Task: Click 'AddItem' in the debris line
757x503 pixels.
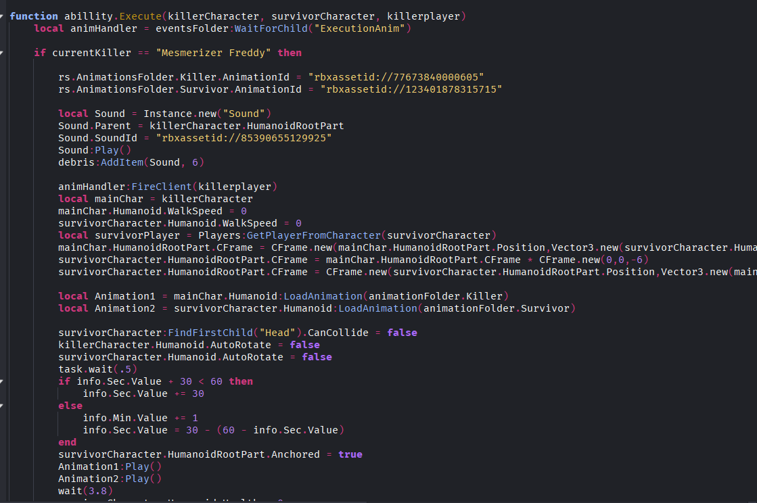Action: (122, 162)
